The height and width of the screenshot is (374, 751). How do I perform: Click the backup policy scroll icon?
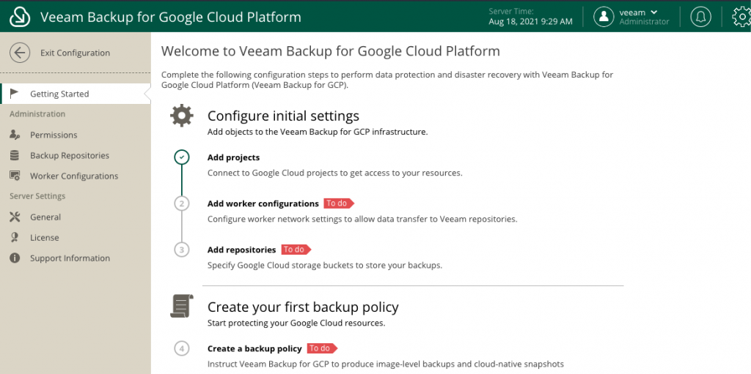[182, 306]
